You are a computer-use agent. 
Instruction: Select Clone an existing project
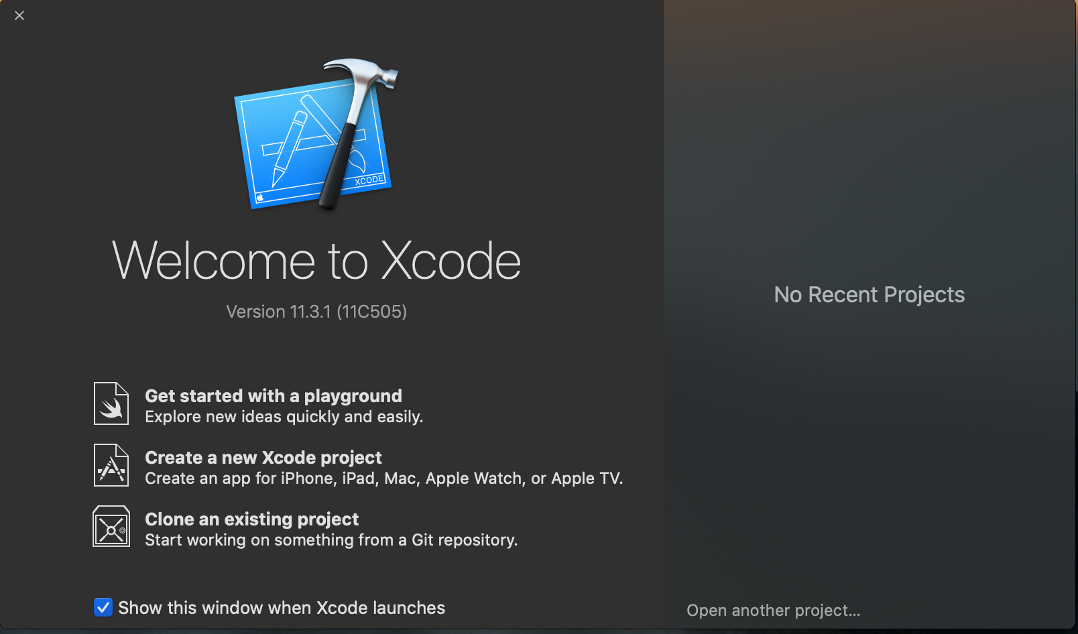[252, 519]
